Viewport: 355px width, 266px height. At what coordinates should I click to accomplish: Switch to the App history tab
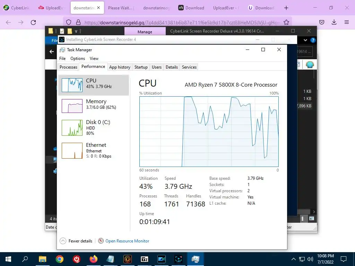[120, 67]
